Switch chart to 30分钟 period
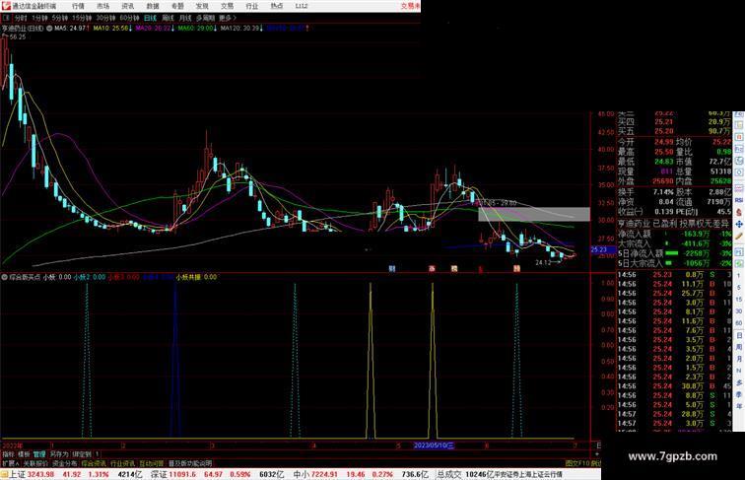 tap(105, 18)
